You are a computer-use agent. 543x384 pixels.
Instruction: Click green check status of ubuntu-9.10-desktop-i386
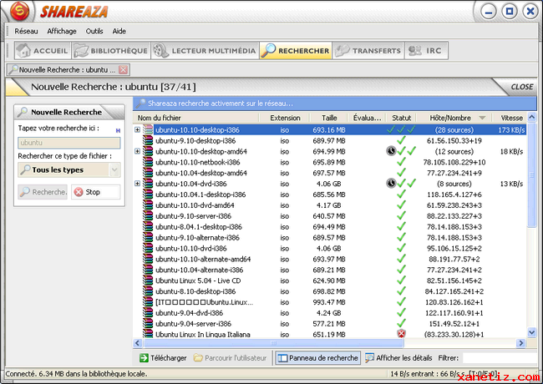point(401,140)
